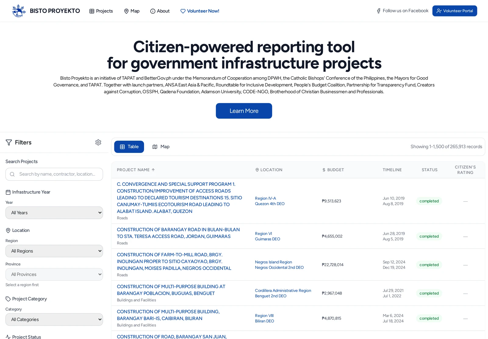This screenshot has height=339, width=488.
Task: Open the All Provinces dropdown
Action: [x=54, y=274]
